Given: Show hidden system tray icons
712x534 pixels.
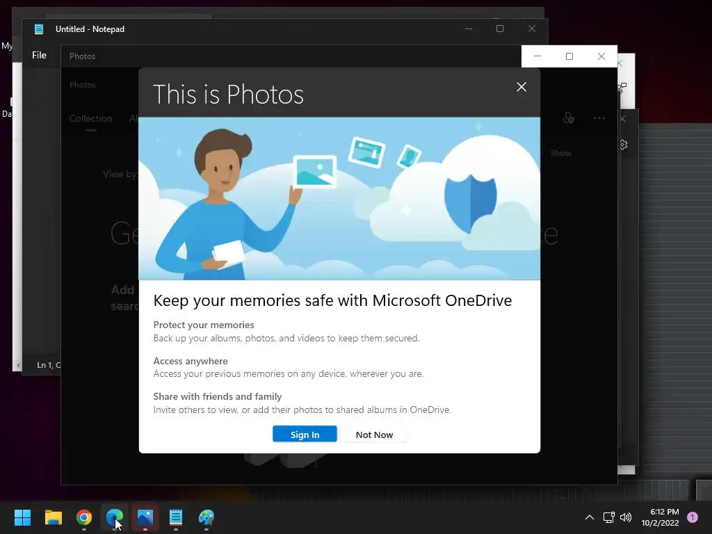Looking at the screenshot, I should (589, 517).
